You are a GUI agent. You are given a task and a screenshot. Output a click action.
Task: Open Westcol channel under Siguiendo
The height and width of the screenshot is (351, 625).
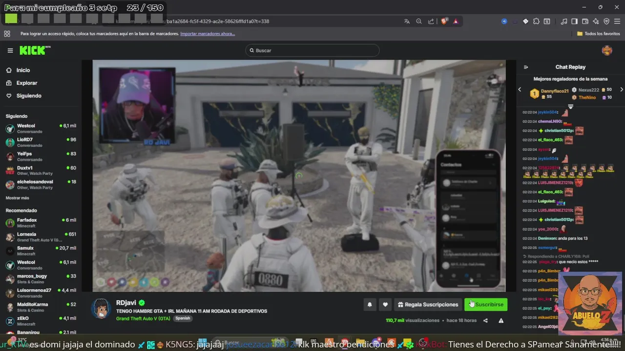tap(41, 128)
